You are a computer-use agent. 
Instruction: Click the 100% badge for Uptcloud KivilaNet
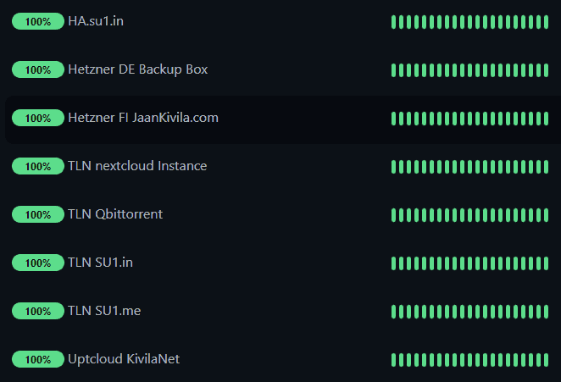[x=38, y=359]
